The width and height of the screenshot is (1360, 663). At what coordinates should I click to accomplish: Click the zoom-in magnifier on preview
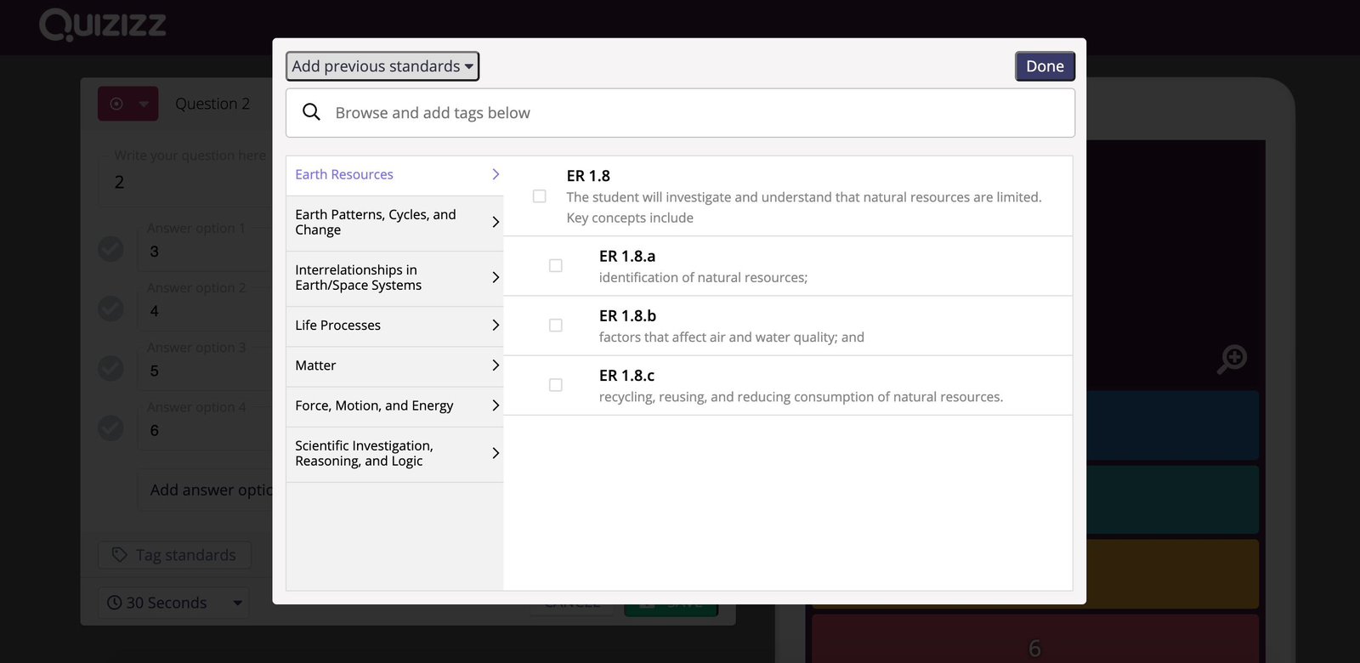(1232, 359)
